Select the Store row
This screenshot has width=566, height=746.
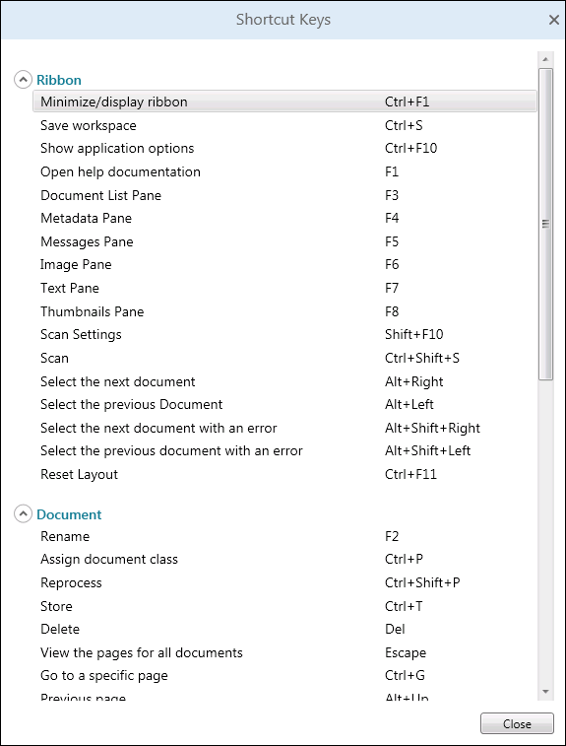click(x=284, y=606)
